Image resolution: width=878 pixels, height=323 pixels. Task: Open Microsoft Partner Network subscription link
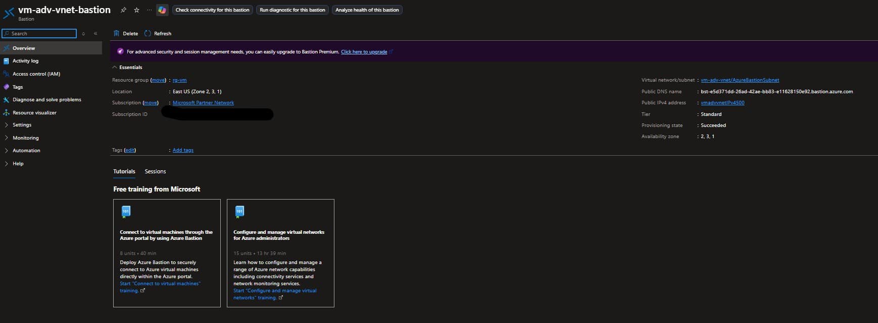coord(203,102)
